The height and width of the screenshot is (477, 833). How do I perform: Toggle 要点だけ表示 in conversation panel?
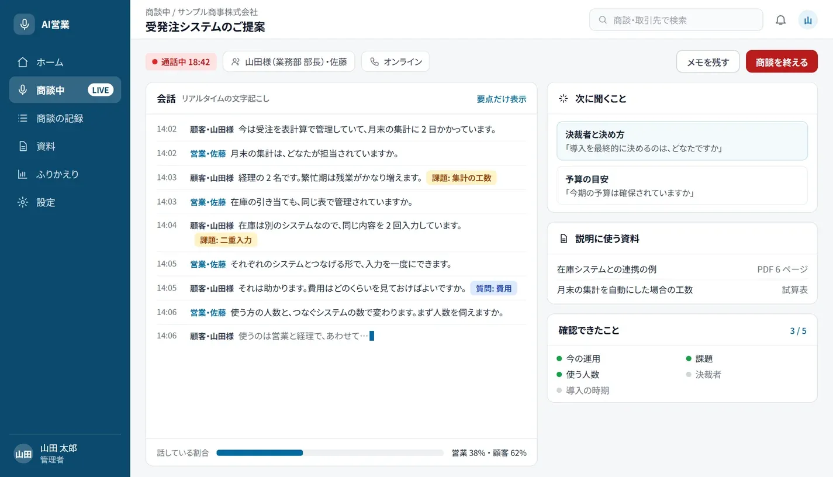[502, 99]
